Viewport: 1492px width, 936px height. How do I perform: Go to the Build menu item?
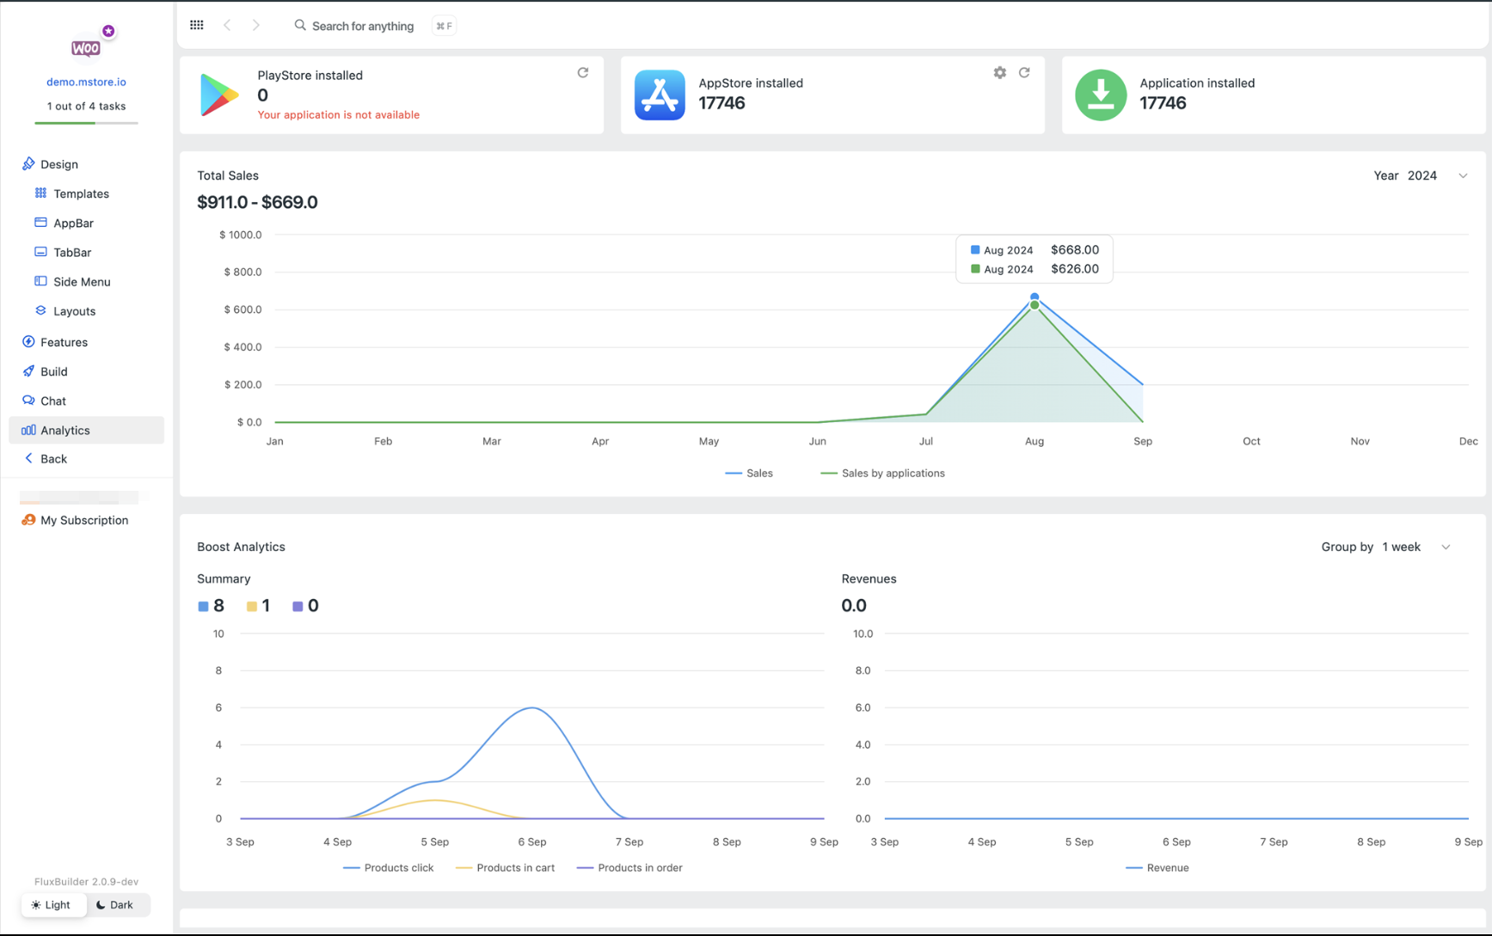(x=53, y=371)
